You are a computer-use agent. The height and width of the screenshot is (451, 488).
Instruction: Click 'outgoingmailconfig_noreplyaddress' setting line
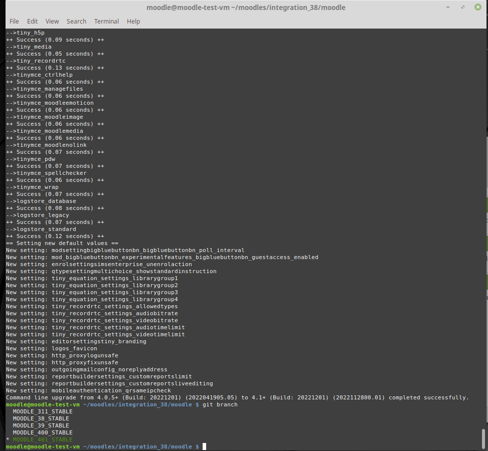pos(87,369)
